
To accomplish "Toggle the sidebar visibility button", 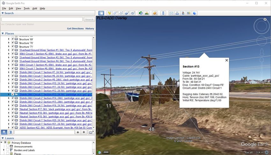I will [101, 13].
